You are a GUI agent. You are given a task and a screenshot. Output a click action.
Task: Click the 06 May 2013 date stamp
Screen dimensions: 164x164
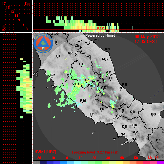[x=147, y=37]
